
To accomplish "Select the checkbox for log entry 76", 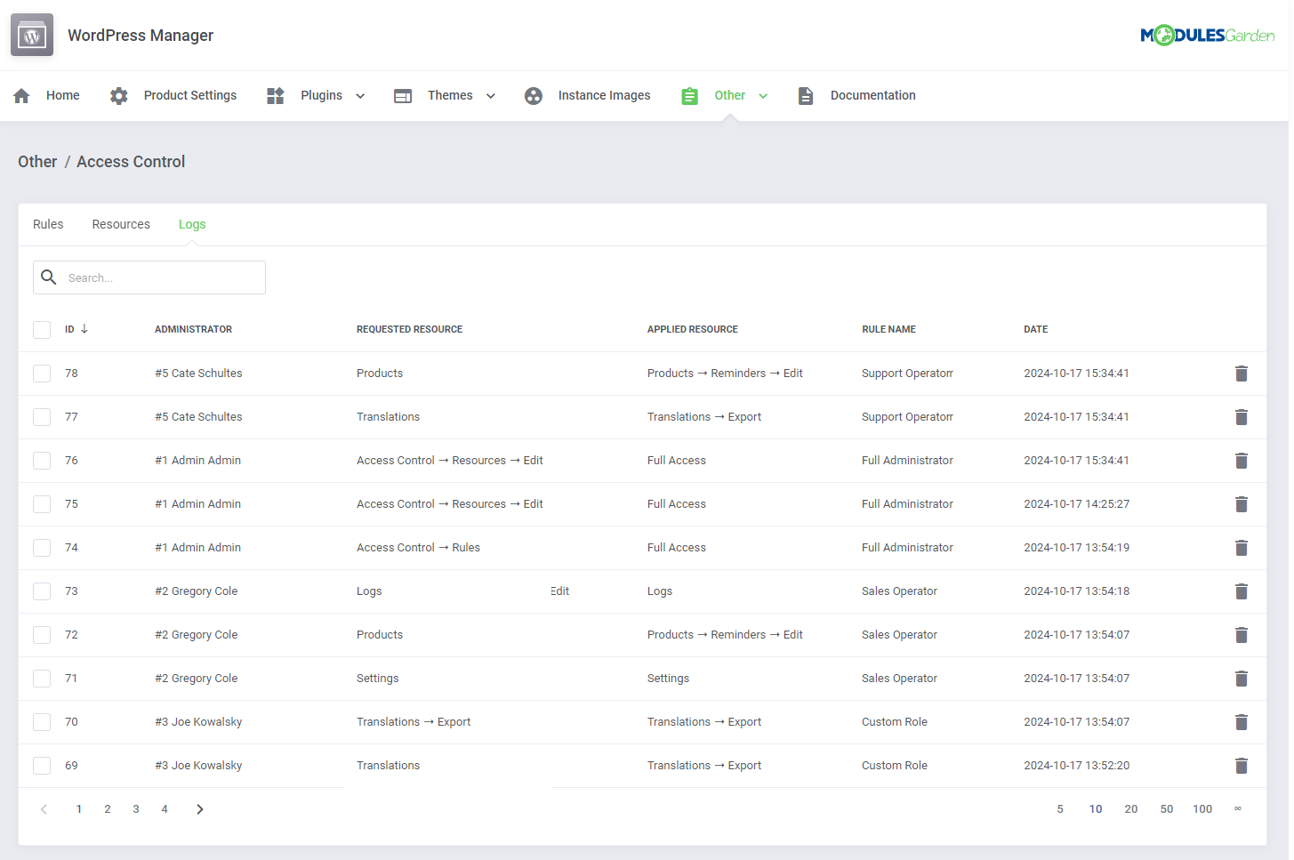I will pos(42,460).
